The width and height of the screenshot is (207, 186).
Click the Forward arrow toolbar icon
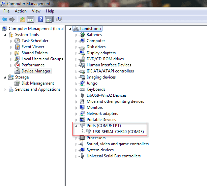[x=12, y=20]
